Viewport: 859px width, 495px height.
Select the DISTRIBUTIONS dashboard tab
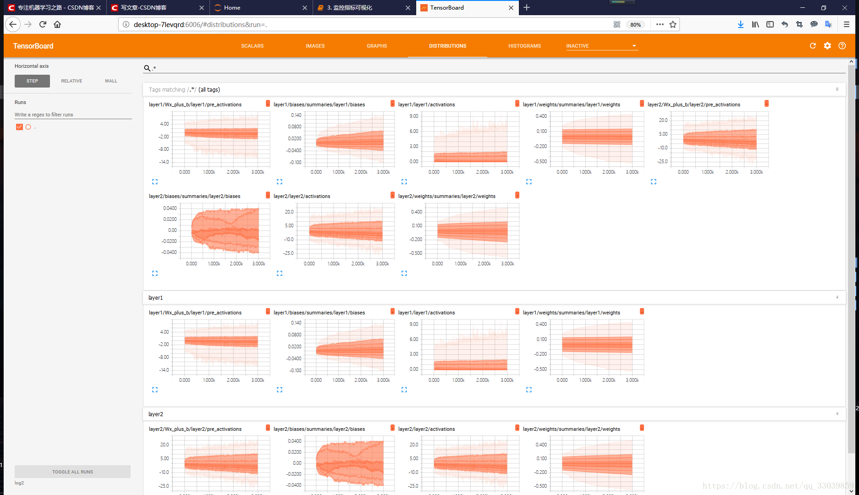tap(447, 46)
